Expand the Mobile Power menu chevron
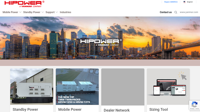 pyautogui.click(x=20, y=12)
